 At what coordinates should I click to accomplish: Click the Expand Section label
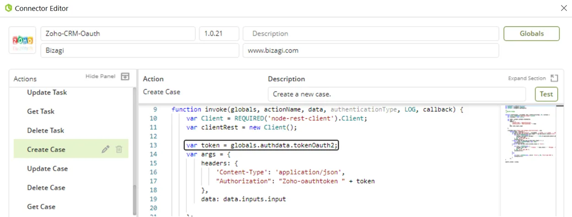pos(527,78)
